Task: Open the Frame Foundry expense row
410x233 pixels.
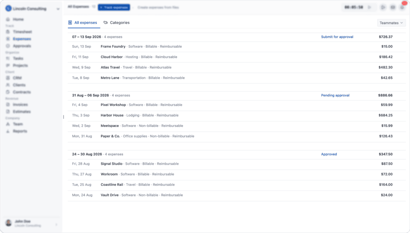Action: point(237,46)
